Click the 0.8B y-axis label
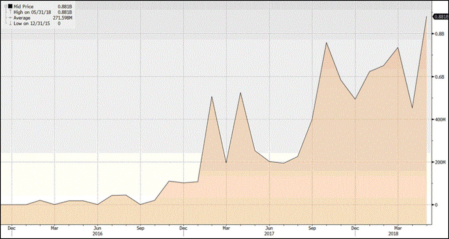Viewport: 449px width, 239px height. click(439, 34)
